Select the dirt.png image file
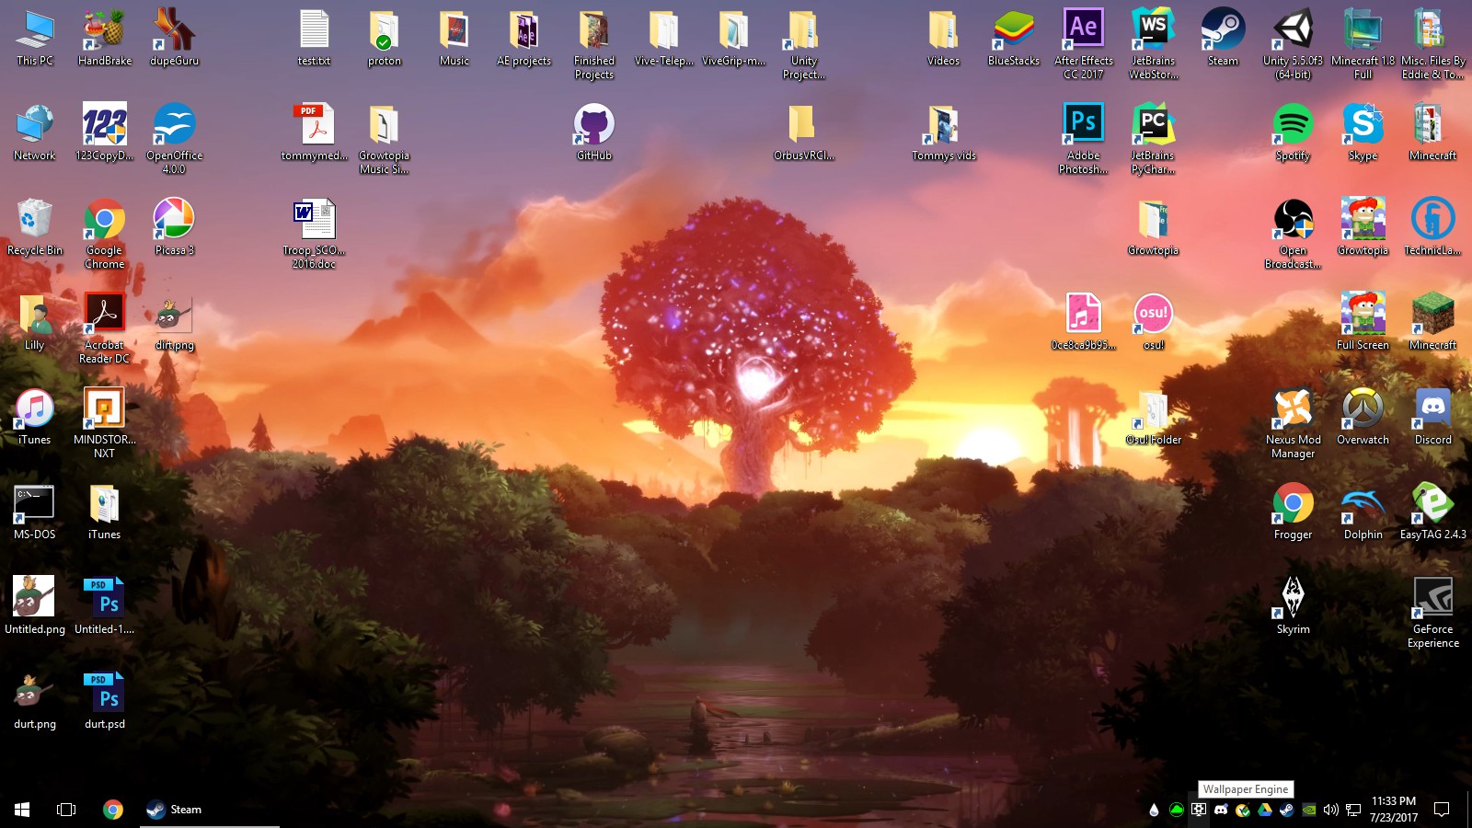This screenshot has height=828, width=1472. (x=175, y=322)
